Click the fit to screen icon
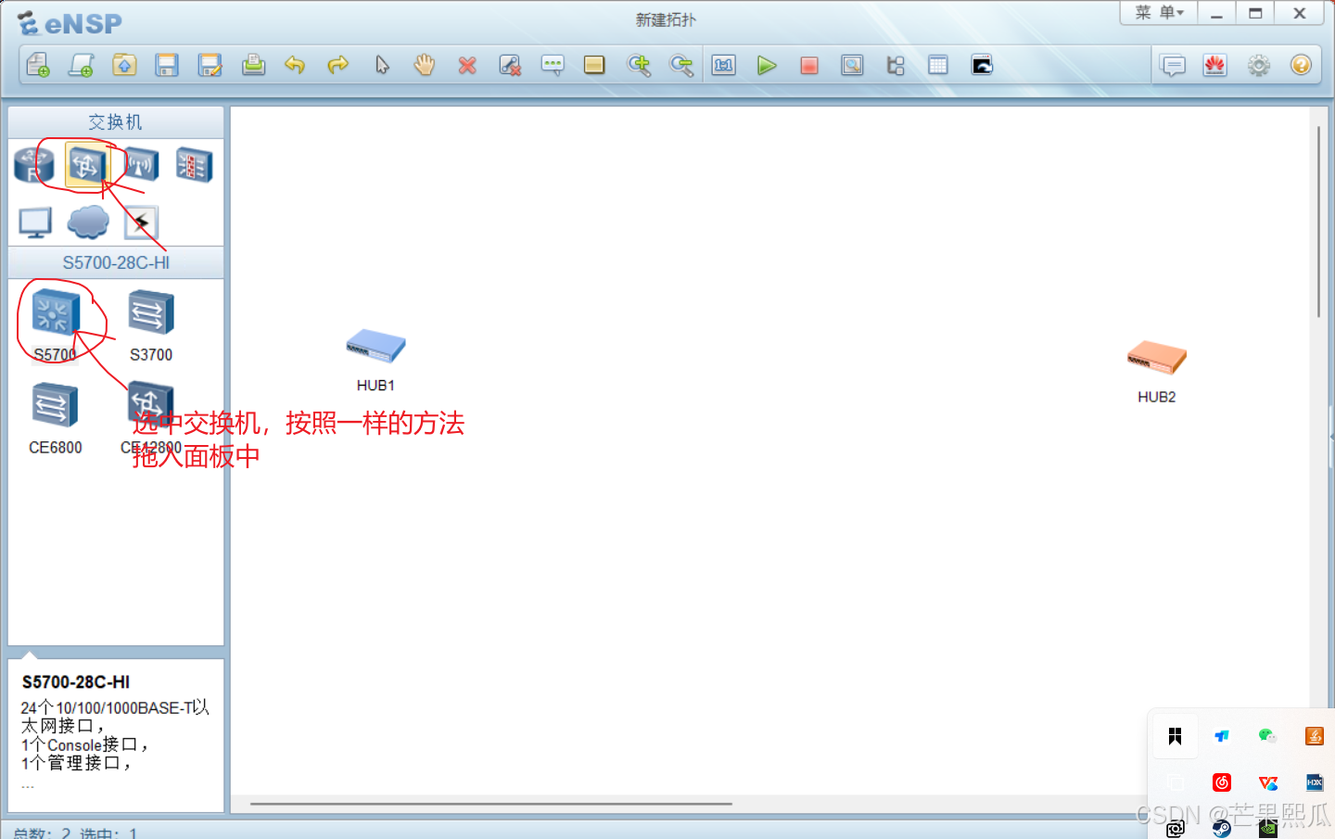 point(724,65)
